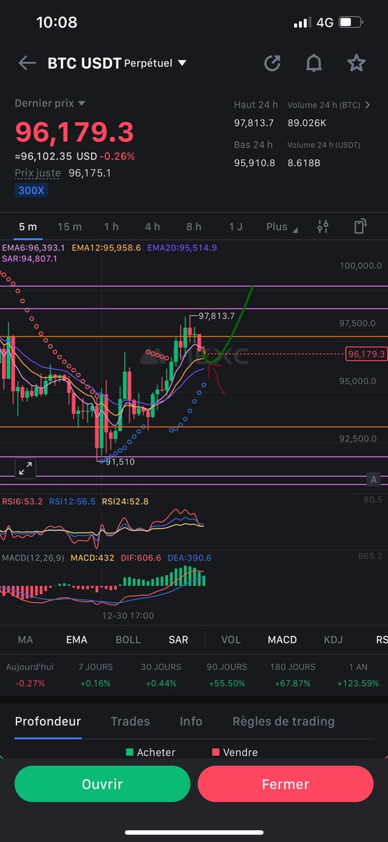Tap the DEA:390.6 legend value
Screen dimensions: 388x842
189,558
